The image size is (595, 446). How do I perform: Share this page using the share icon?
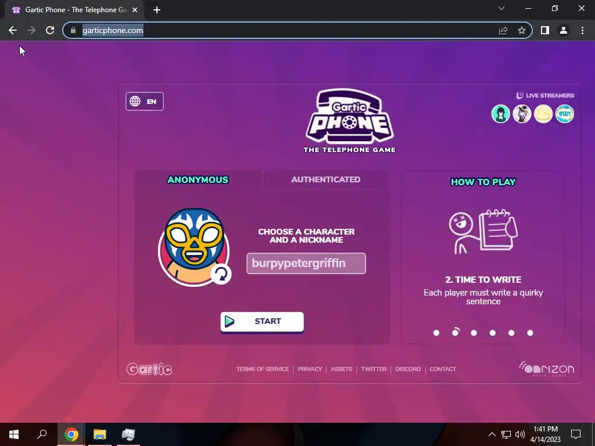coord(503,30)
